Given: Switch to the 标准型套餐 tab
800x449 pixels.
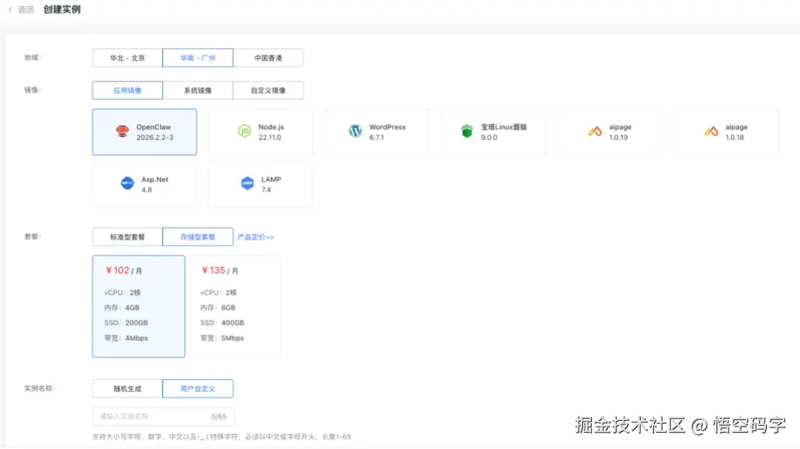Looking at the screenshot, I should 126,236.
